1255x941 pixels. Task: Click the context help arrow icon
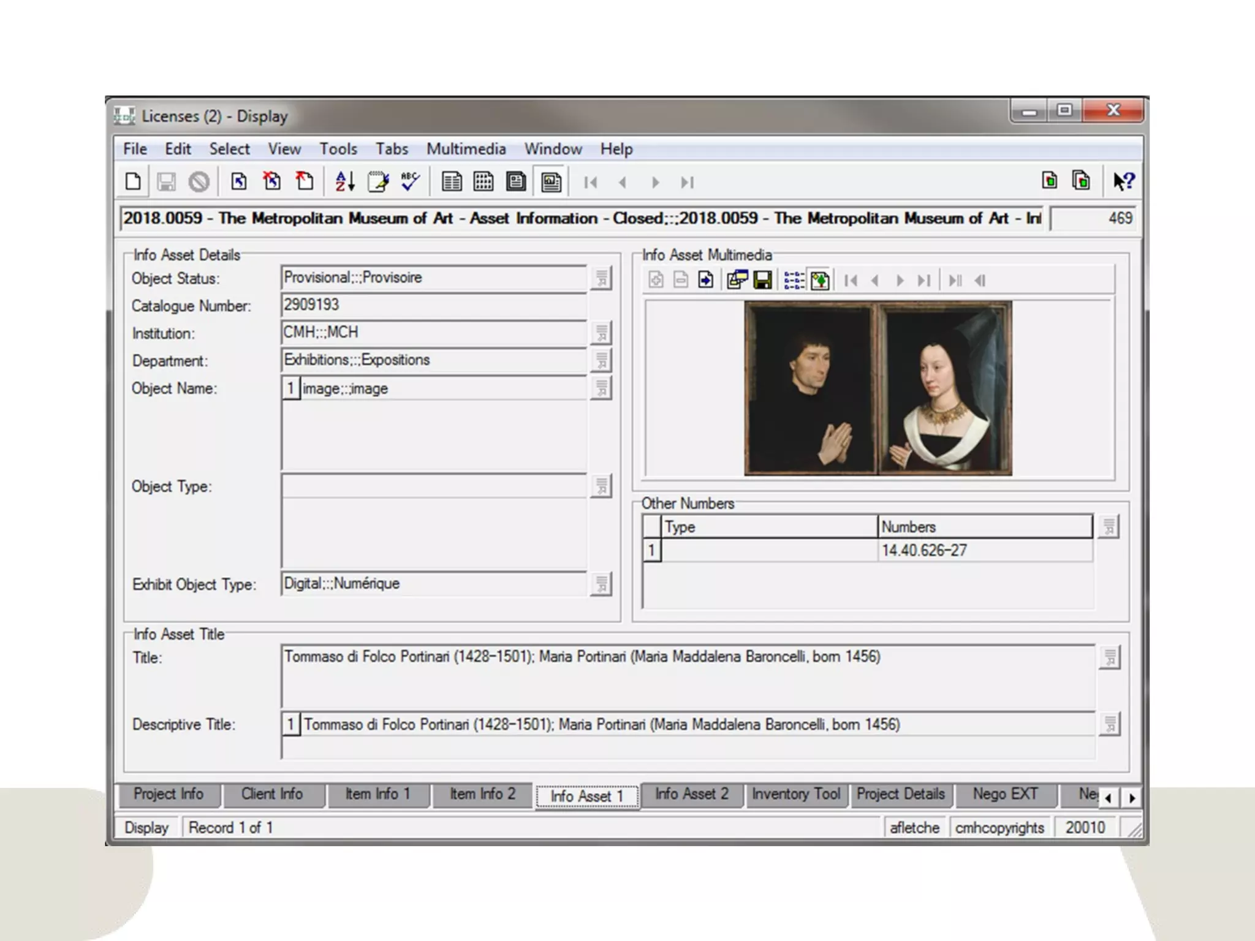1123,182
